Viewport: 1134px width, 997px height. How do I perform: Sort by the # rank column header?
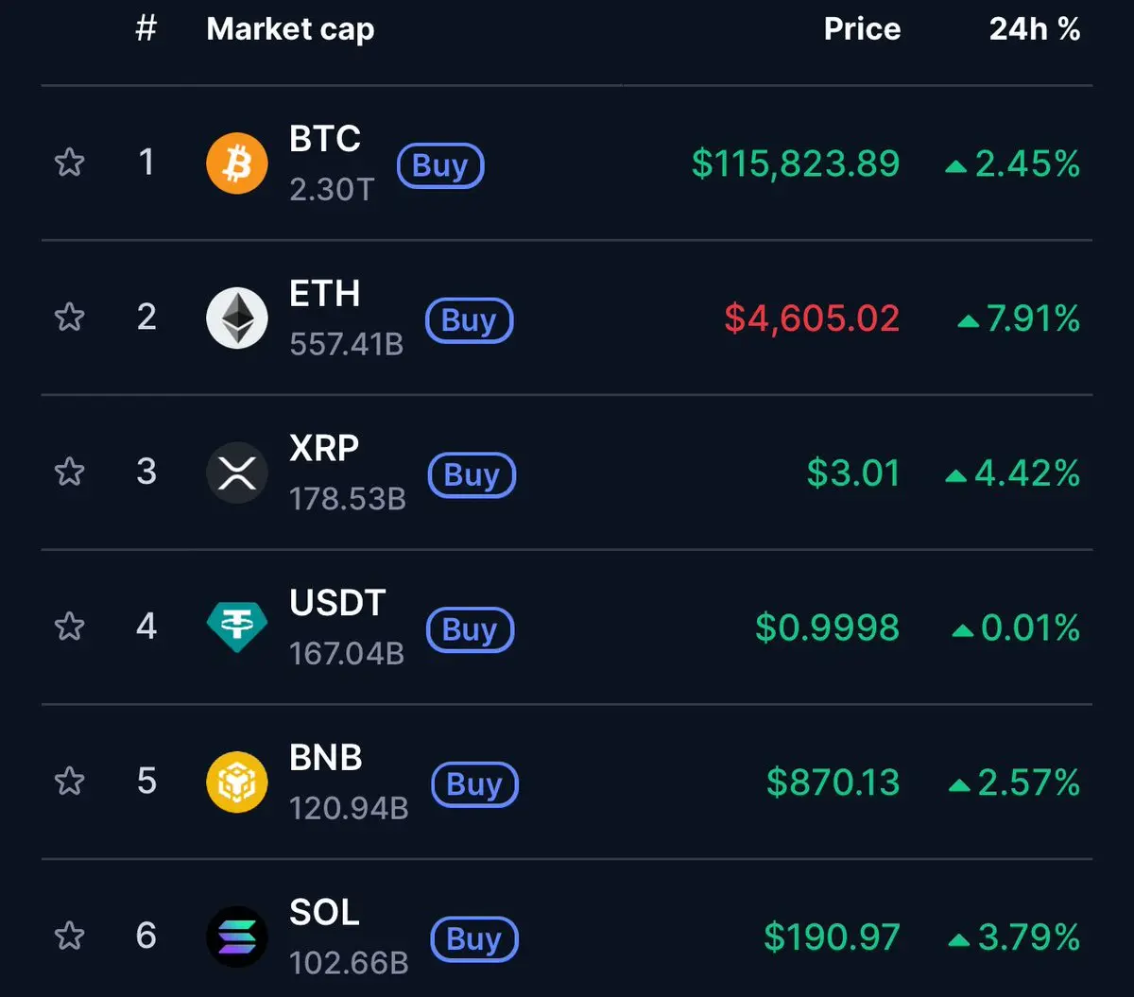(x=146, y=29)
